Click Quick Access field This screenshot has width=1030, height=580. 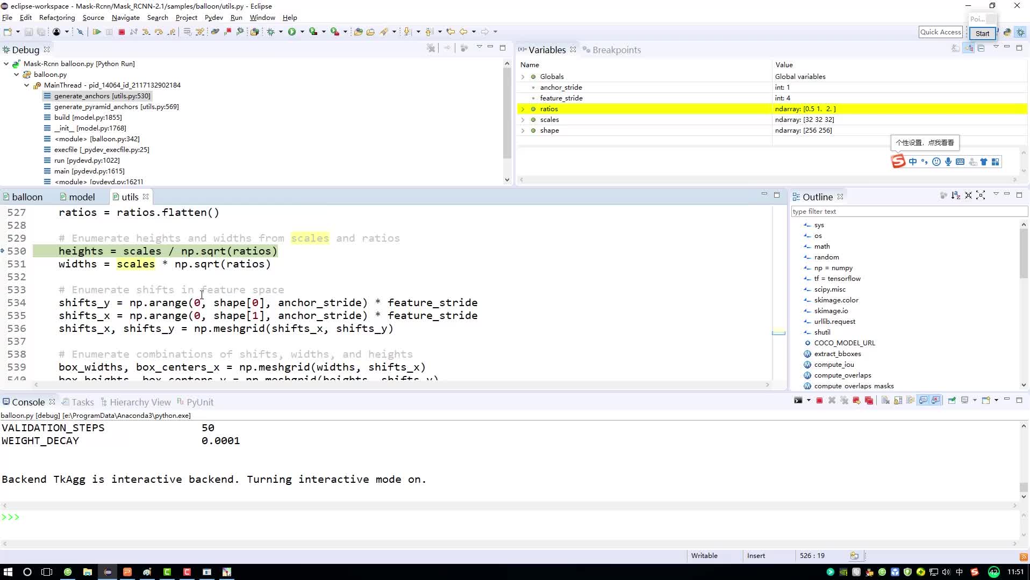[940, 32]
